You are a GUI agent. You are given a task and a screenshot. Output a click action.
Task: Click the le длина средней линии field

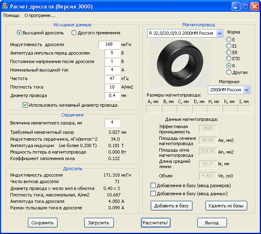pos(208,164)
